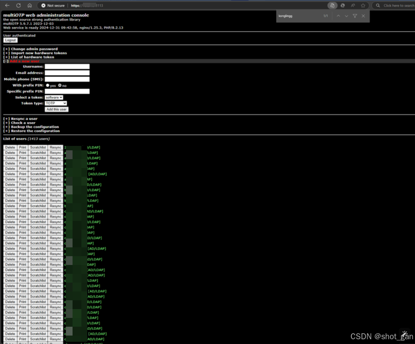This screenshot has width=415, height=344.
Task: Click the Read aloud icon
Action: tap(353, 5)
